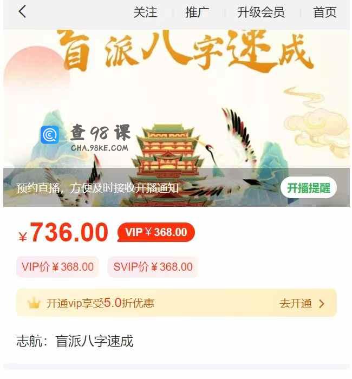Select 升级会员 upgrade membership
Image resolution: width=352 pixels, height=379 pixels.
point(261,12)
